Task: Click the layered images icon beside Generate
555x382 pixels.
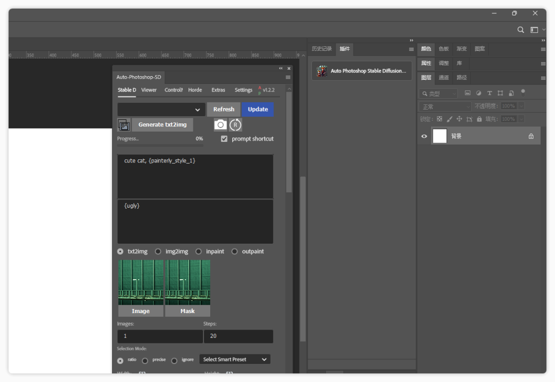Action: pos(124,125)
